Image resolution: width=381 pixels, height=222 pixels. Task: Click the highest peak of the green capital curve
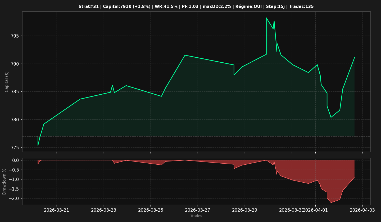pyautogui.click(x=266, y=18)
